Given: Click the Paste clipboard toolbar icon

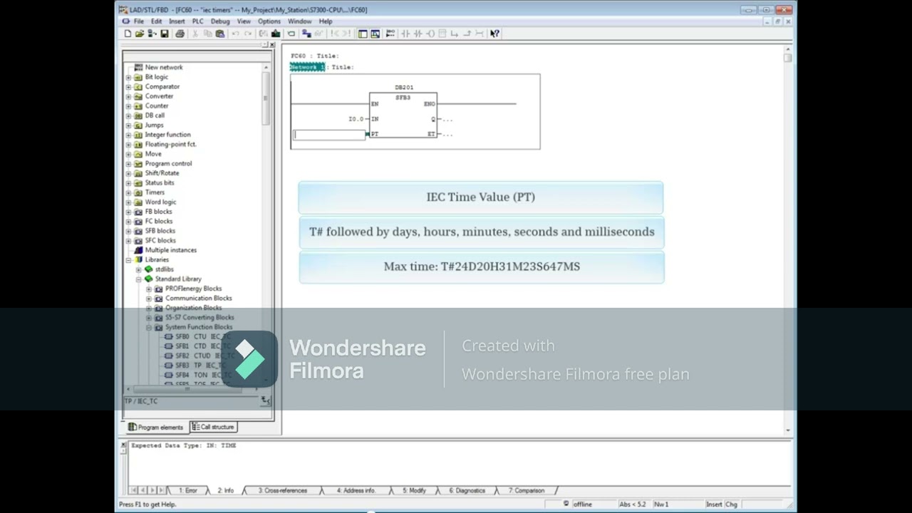Looking at the screenshot, I should pyautogui.click(x=220, y=33).
